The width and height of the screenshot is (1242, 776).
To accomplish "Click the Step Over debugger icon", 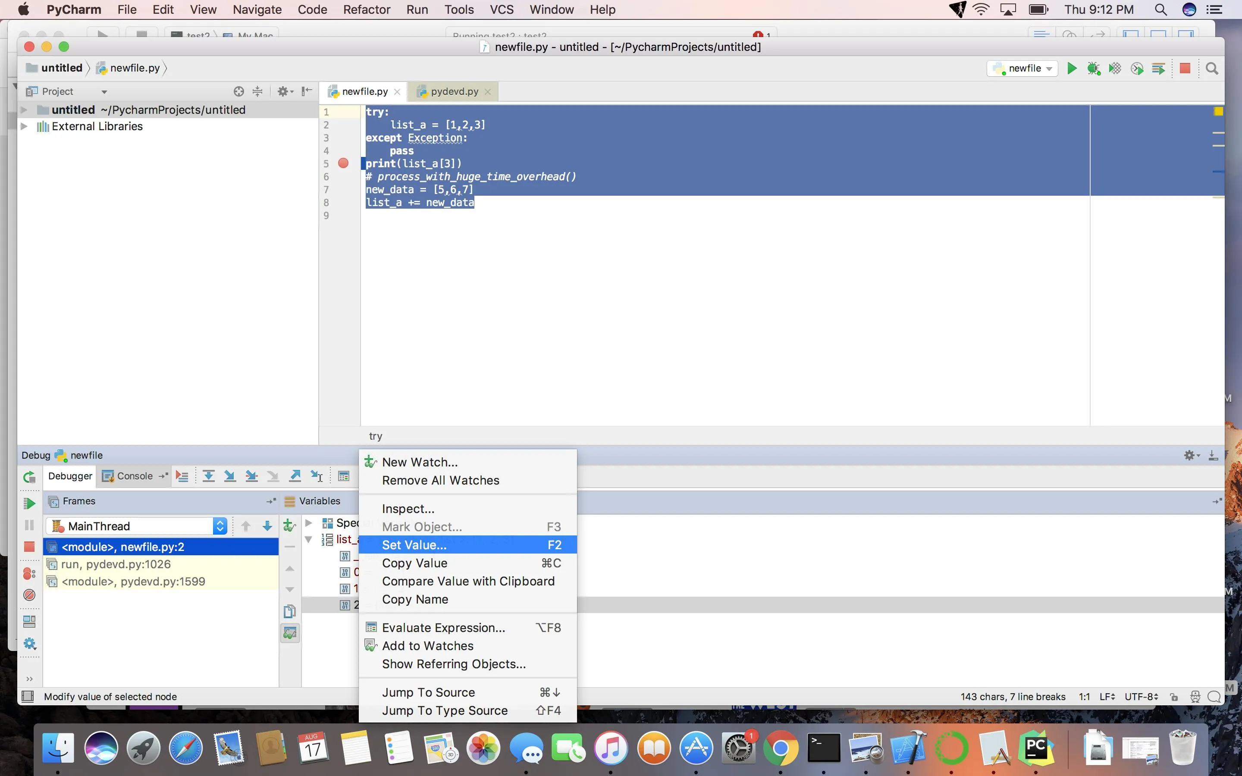I will [208, 476].
